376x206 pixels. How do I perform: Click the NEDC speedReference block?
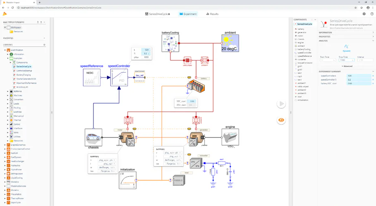pos(91,78)
